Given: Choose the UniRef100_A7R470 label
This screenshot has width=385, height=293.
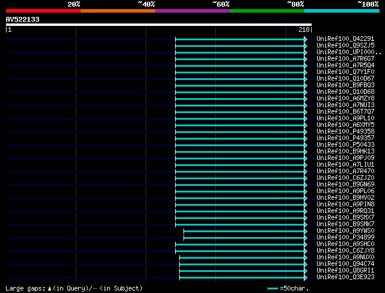Looking at the screenshot, I should (345, 171).
